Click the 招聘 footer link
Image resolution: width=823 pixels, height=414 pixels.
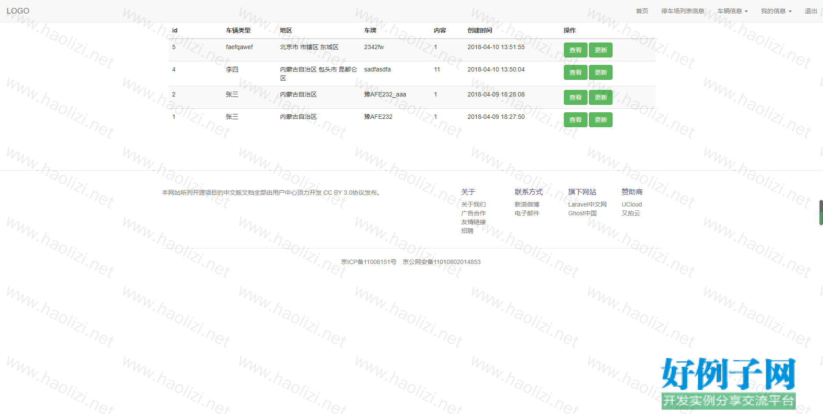(467, 231)
